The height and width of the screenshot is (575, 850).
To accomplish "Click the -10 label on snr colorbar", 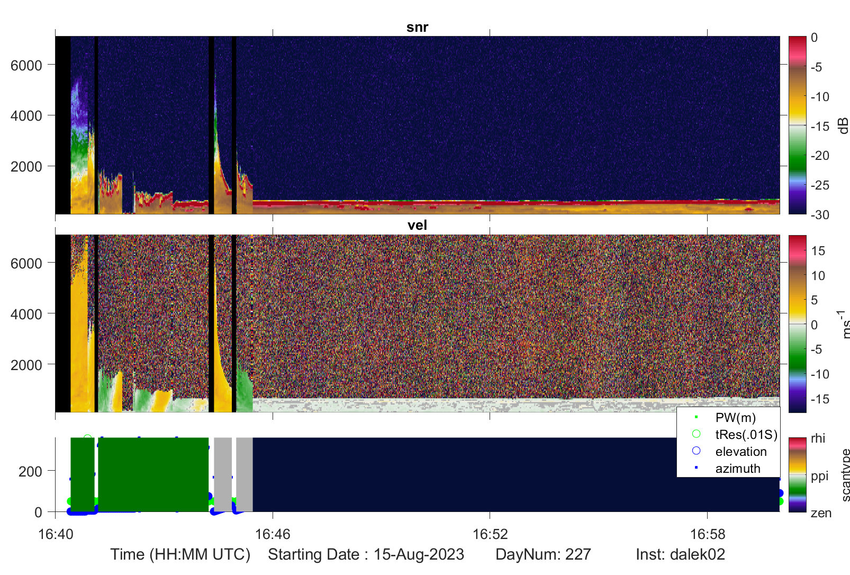I will 820,97.
